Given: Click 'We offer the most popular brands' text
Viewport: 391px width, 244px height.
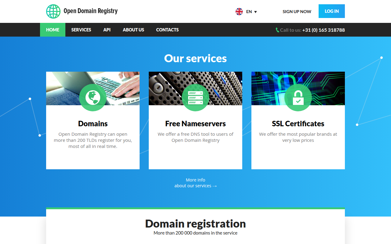Looking at the screenshot, I should 298,137.
